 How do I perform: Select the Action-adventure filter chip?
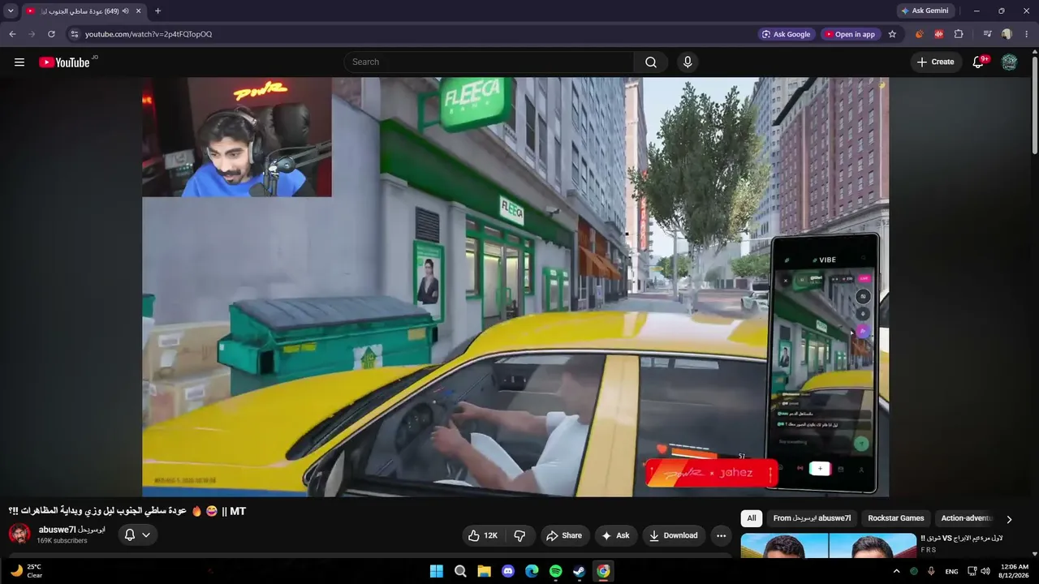point(966,518)
